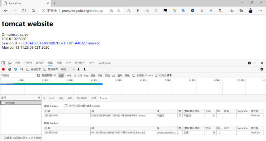Open network search with the magnifier icon
This screenshot has height=141, width=266.
point(22,69)
